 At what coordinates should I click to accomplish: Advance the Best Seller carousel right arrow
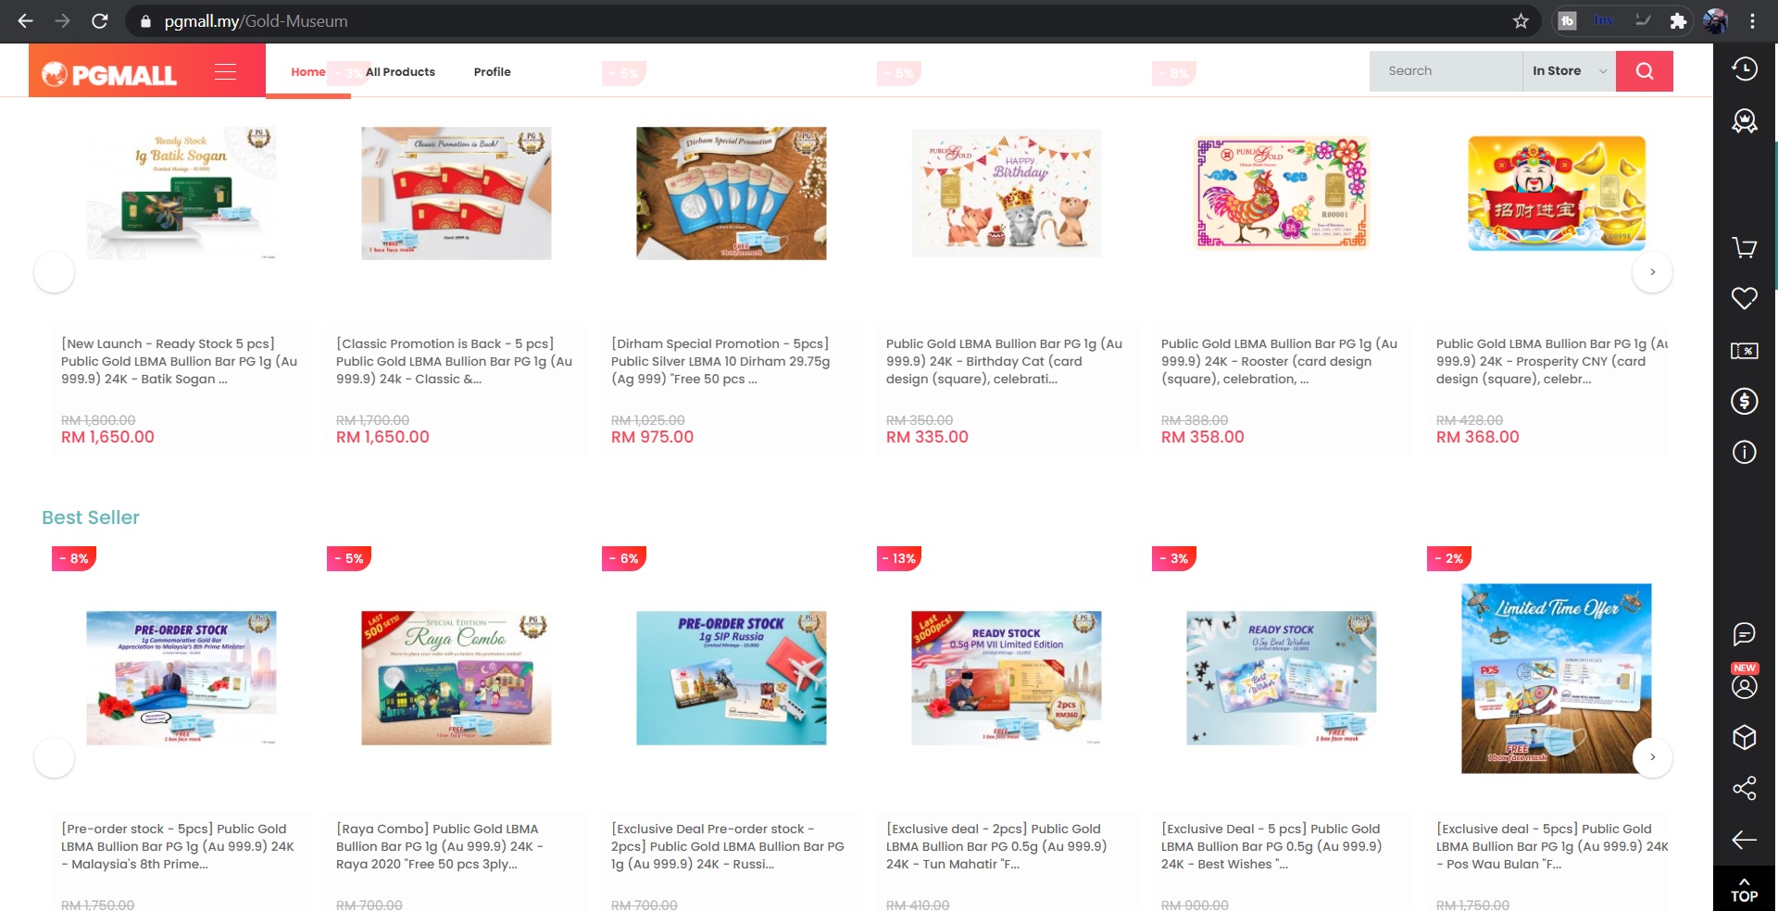point(1652,757)
